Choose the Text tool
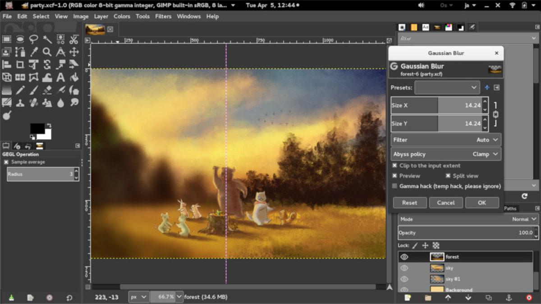Screen dimensions: 541x304 point(60,77)
